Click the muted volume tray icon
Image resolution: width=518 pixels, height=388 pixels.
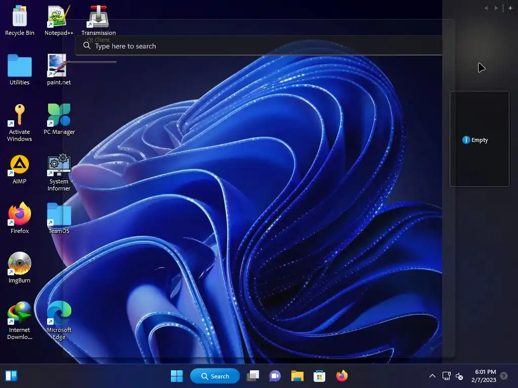point(459,376)
